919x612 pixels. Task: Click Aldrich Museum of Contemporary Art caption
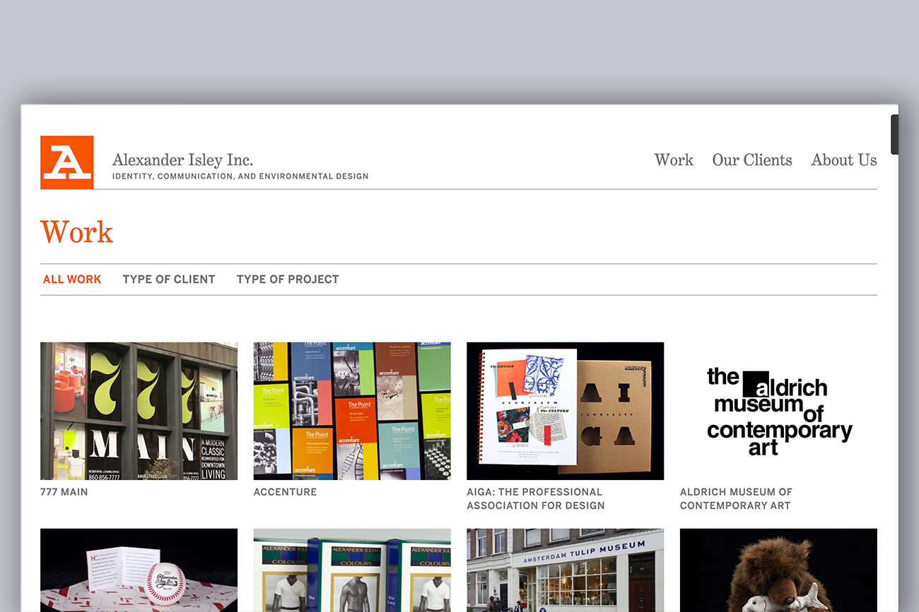coord(736,498)
